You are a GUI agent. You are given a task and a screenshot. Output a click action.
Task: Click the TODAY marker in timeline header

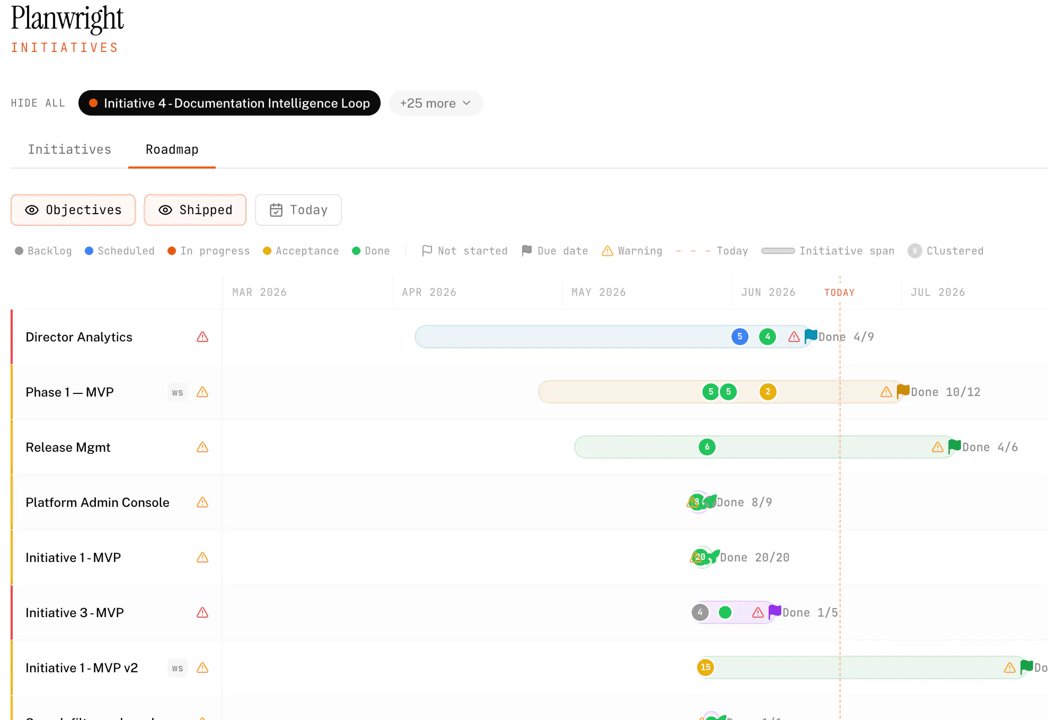(840, 293)
